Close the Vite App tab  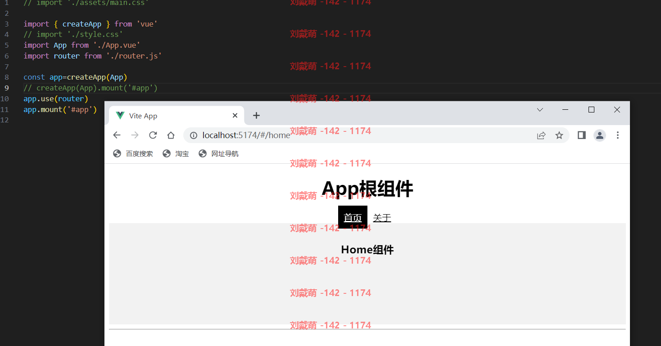[235, 116]
